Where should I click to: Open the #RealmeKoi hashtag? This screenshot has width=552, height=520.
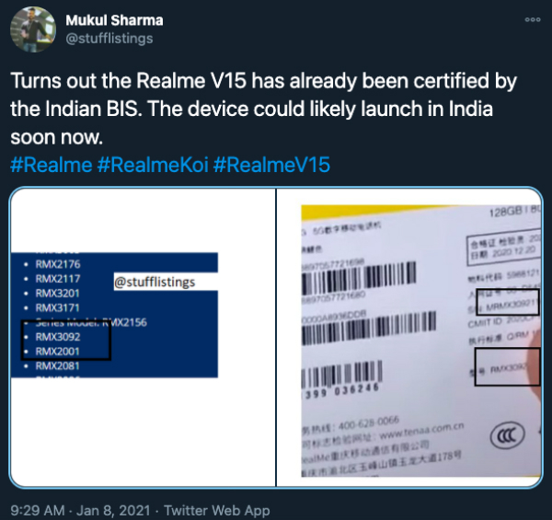coord(153,165)
